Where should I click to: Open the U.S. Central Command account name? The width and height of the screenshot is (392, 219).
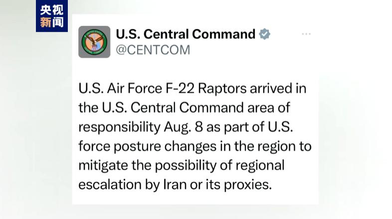click(185, 34)
